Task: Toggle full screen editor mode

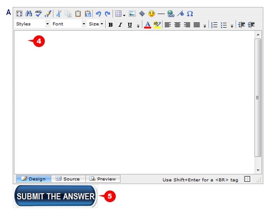Action: coord(19,14)
